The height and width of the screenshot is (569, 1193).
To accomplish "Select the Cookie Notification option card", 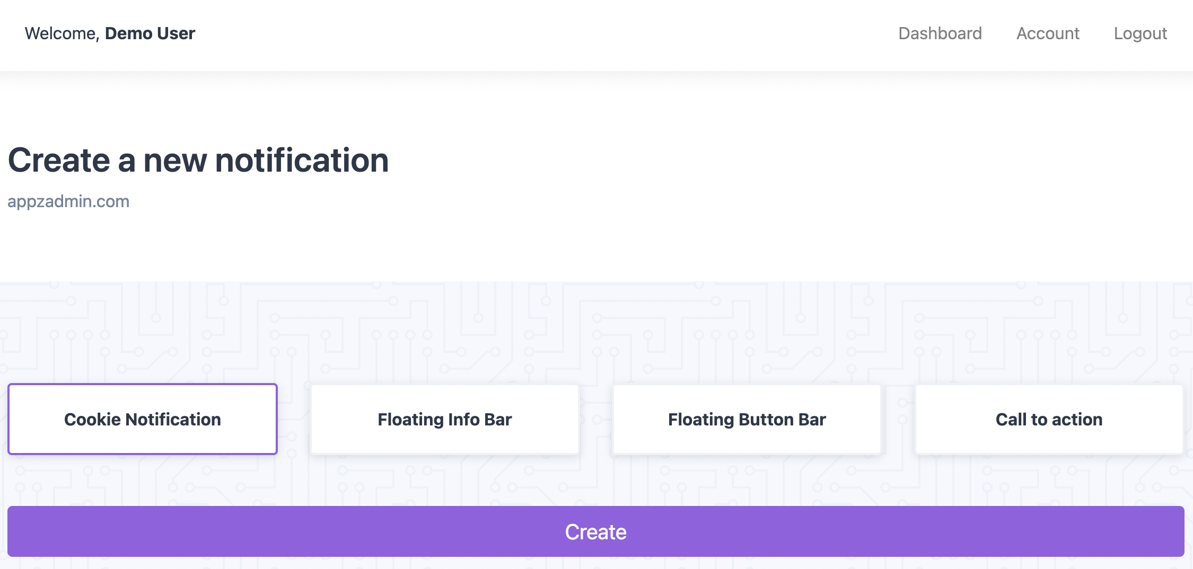I will [142, 419].
